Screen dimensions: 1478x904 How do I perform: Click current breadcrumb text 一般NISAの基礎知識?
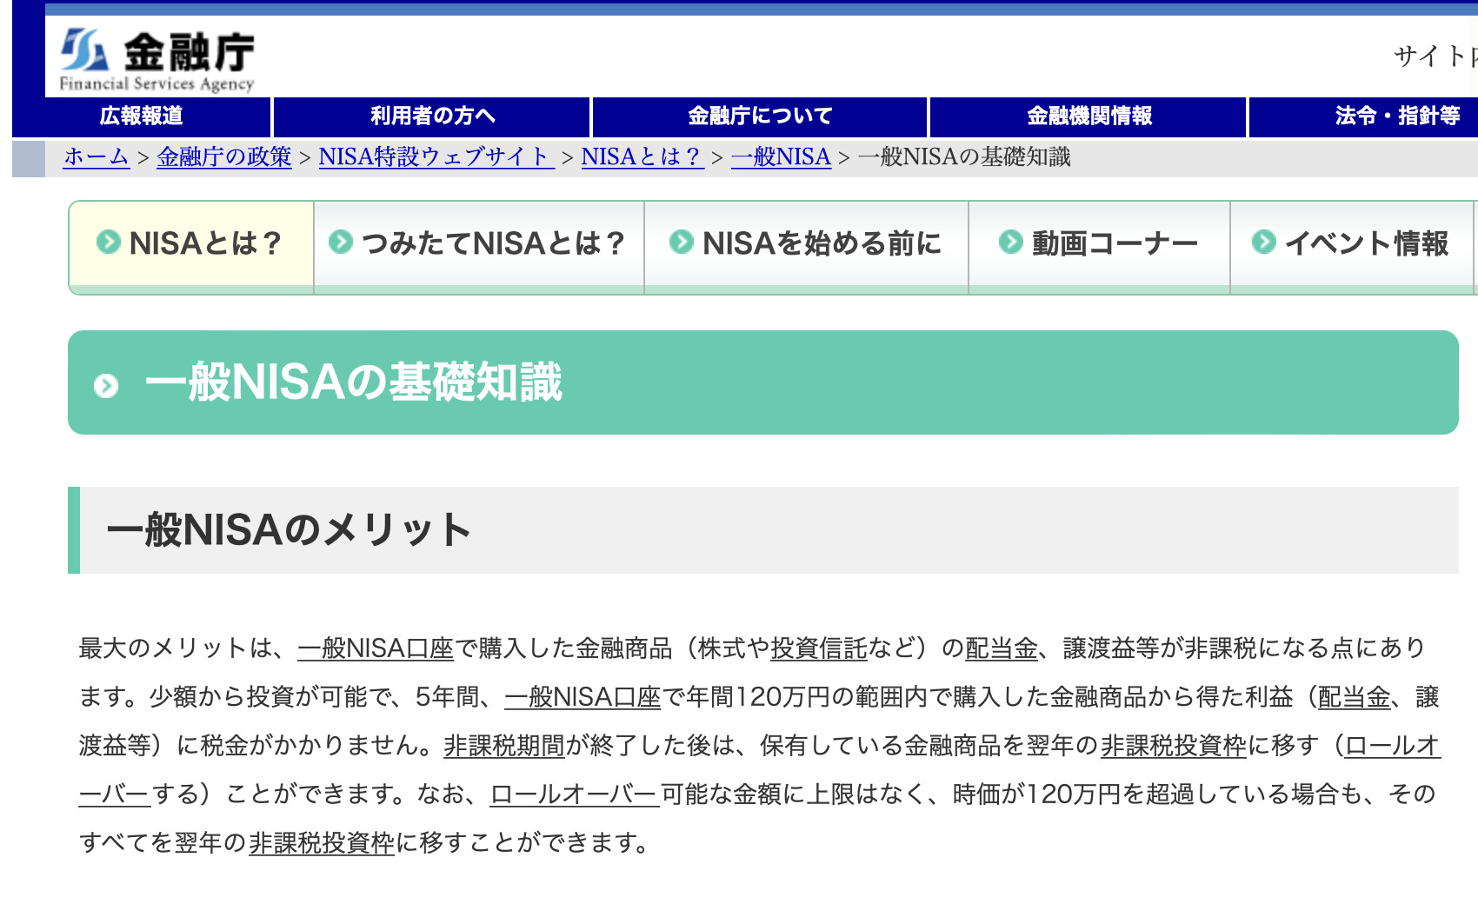pyautogui.click(x=964, y=156)
